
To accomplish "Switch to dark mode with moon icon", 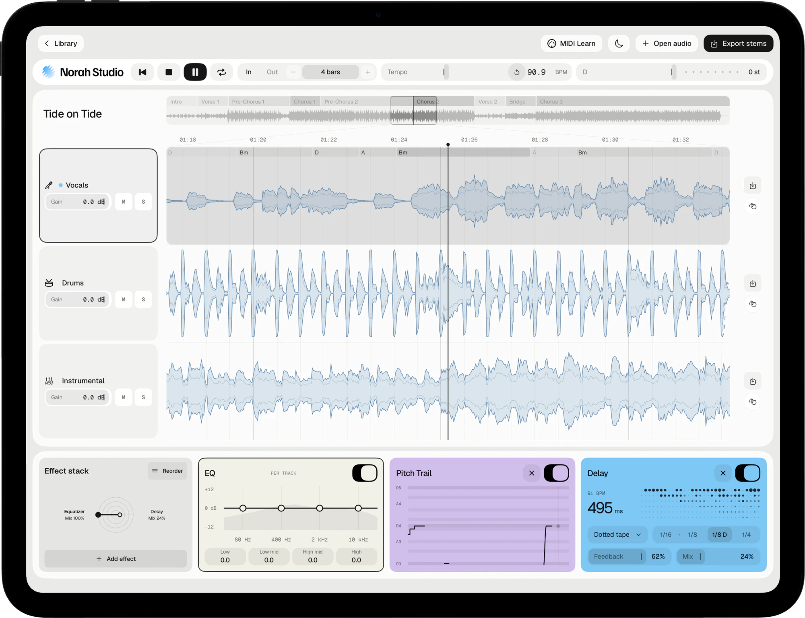I will (619, 43).
